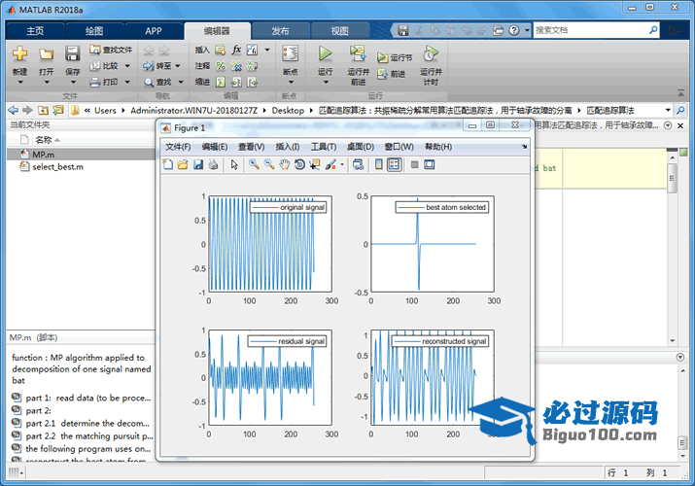Click the 打印 print button

coord(104,82)
